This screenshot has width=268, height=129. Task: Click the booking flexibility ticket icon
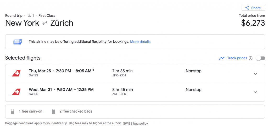(18, 42)
